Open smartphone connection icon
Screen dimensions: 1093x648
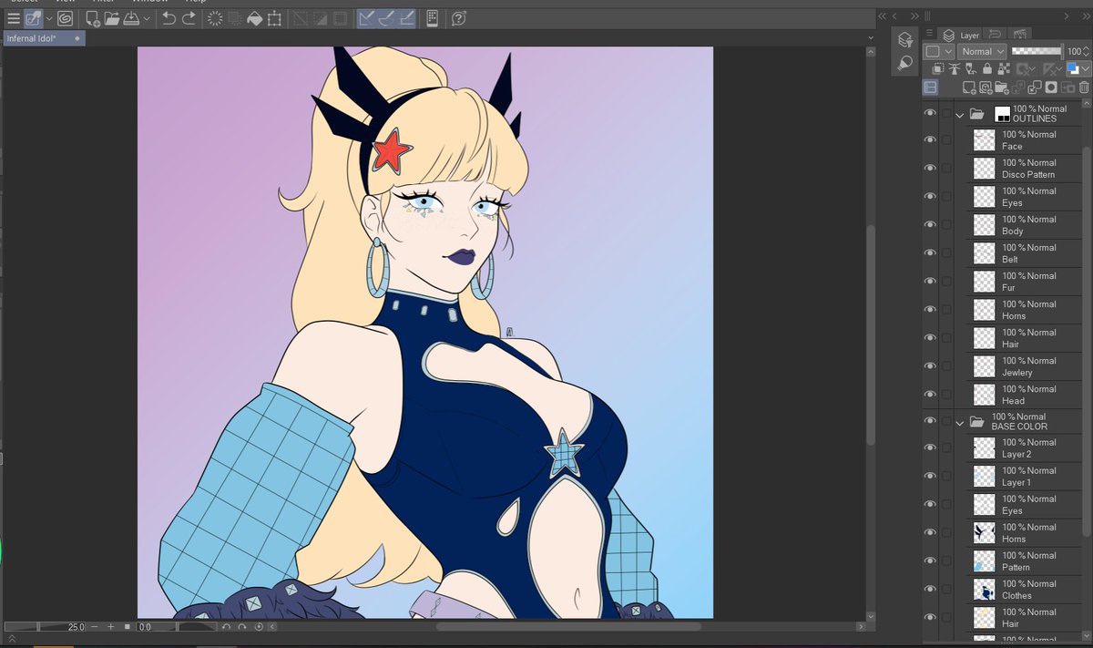[432, 18]
